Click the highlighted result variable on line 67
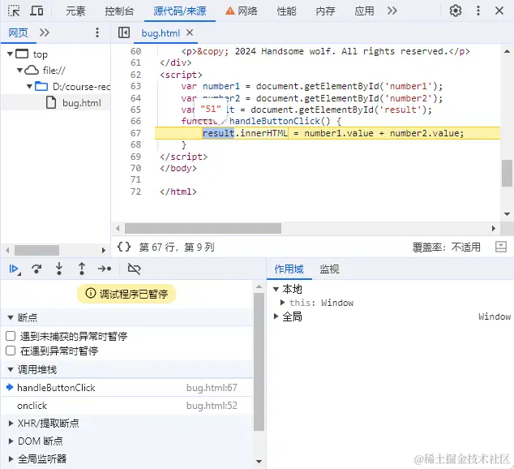Screen dimensions: 514x469 [218, 133]
